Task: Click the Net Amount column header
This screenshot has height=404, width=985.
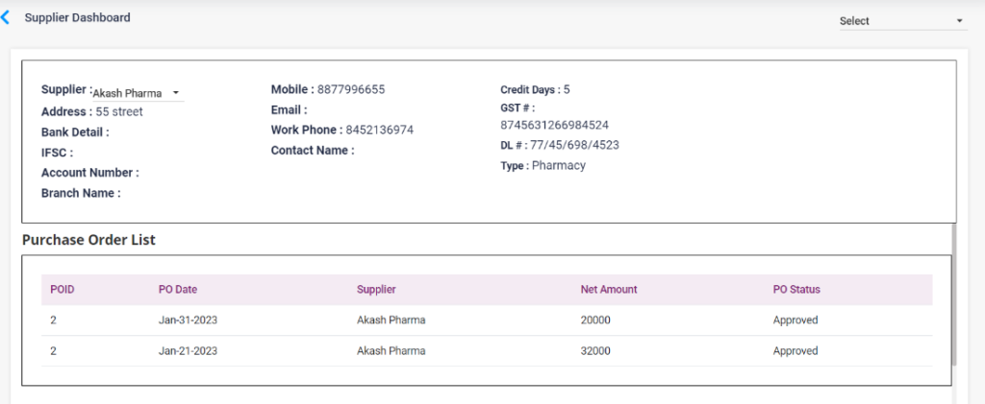Action: point(608,290)
